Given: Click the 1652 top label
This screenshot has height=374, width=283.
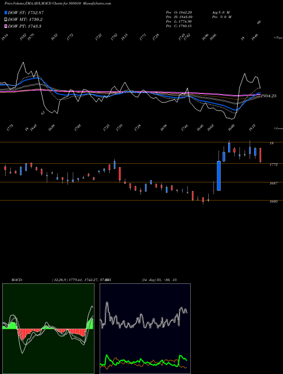Looking at the screenshot, I should [54, 37].
